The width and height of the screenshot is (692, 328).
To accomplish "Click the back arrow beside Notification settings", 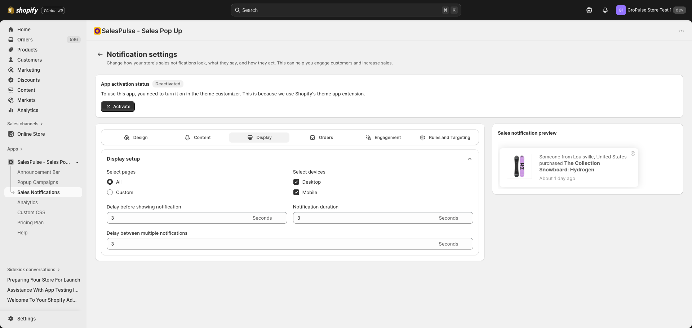I will coord(100,54).
